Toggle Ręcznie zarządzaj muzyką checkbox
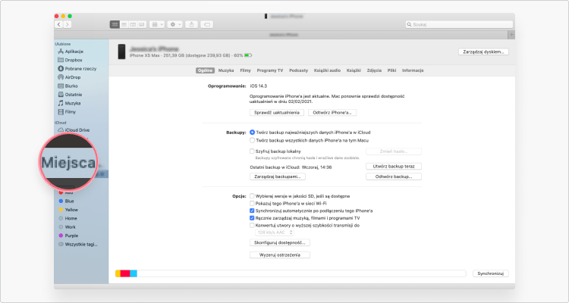The height and width of the screenshot is (303, 569). coord(252,218)
